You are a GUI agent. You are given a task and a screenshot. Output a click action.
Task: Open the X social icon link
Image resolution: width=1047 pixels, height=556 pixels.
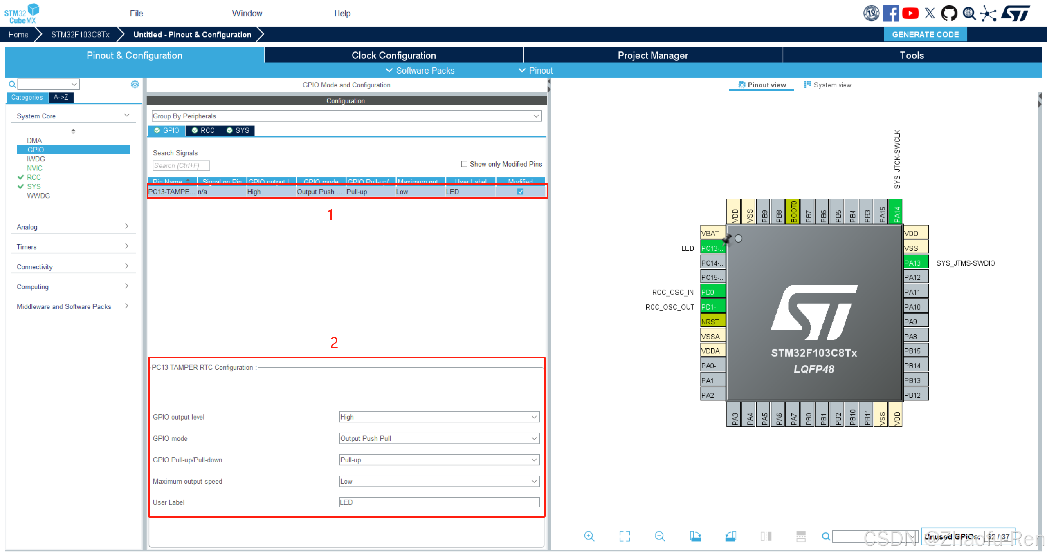(x=930, y=13)
